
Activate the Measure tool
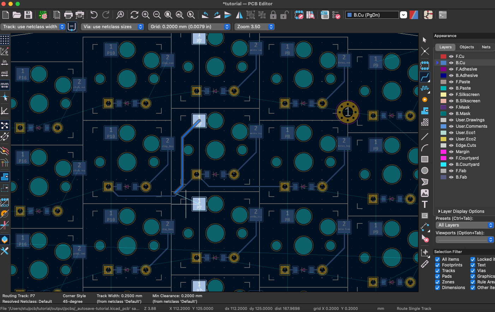[425, 264]
